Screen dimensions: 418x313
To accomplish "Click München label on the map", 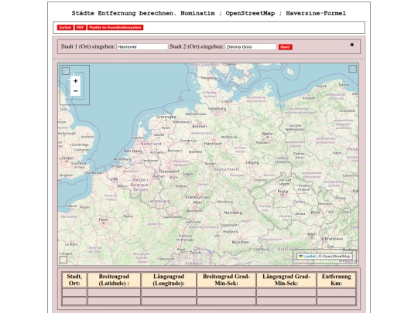I will coord(241,242).
